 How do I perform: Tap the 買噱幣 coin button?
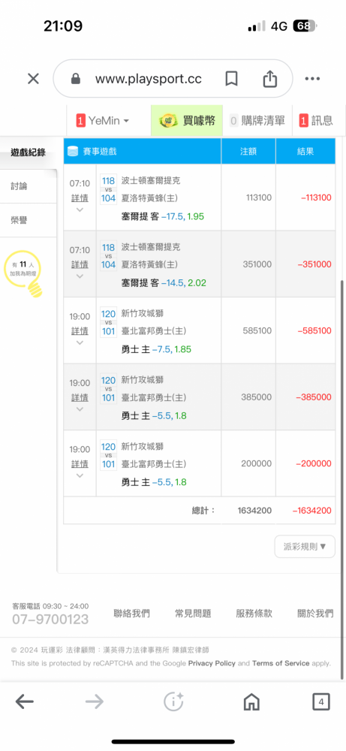(x=187, y=121)
